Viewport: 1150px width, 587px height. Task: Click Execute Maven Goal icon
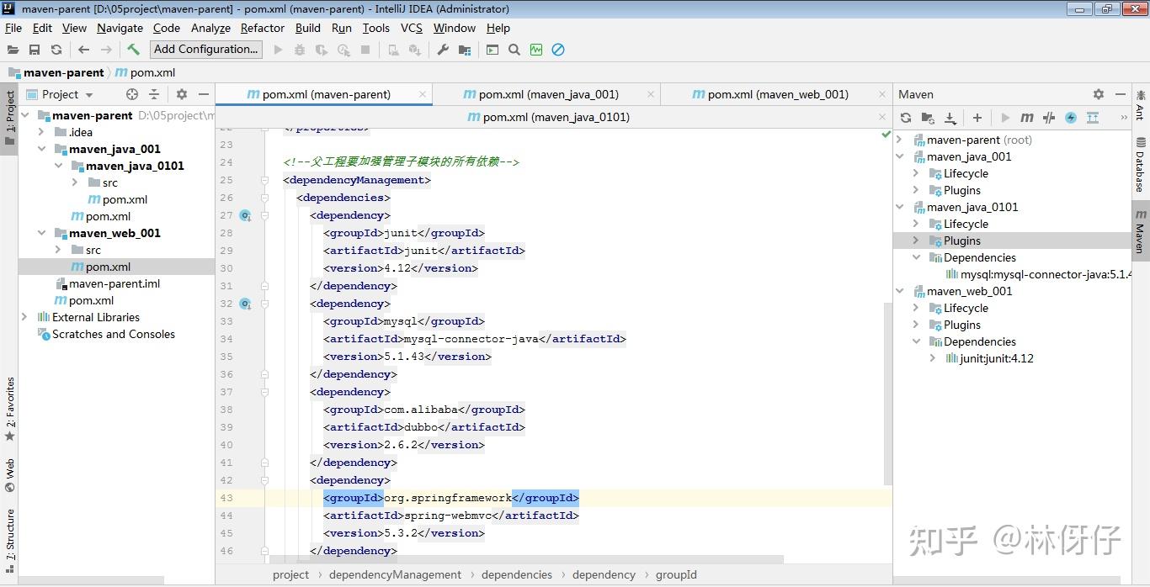coord(1027,118)
